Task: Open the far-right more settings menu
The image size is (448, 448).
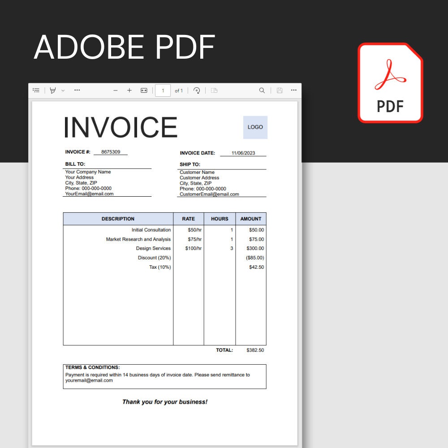Action: click(294, 90)
